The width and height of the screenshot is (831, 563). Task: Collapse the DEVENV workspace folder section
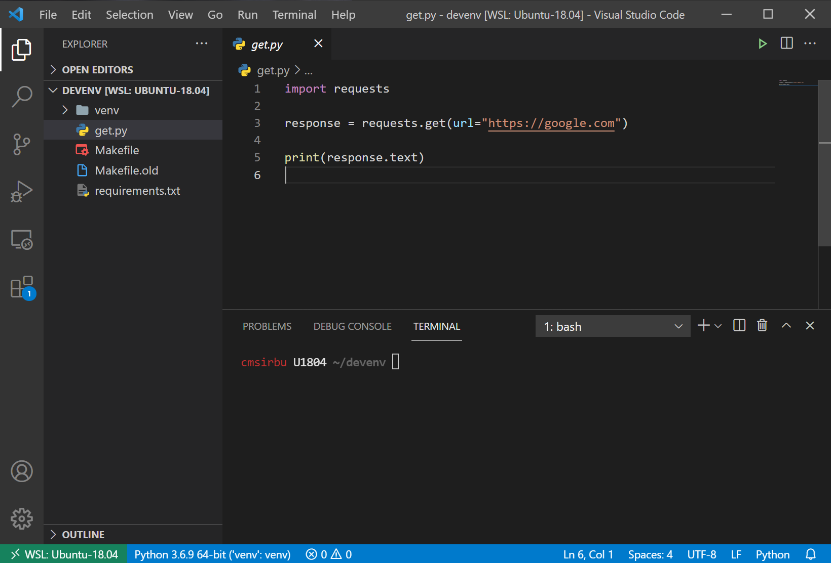tap(133, 91)
